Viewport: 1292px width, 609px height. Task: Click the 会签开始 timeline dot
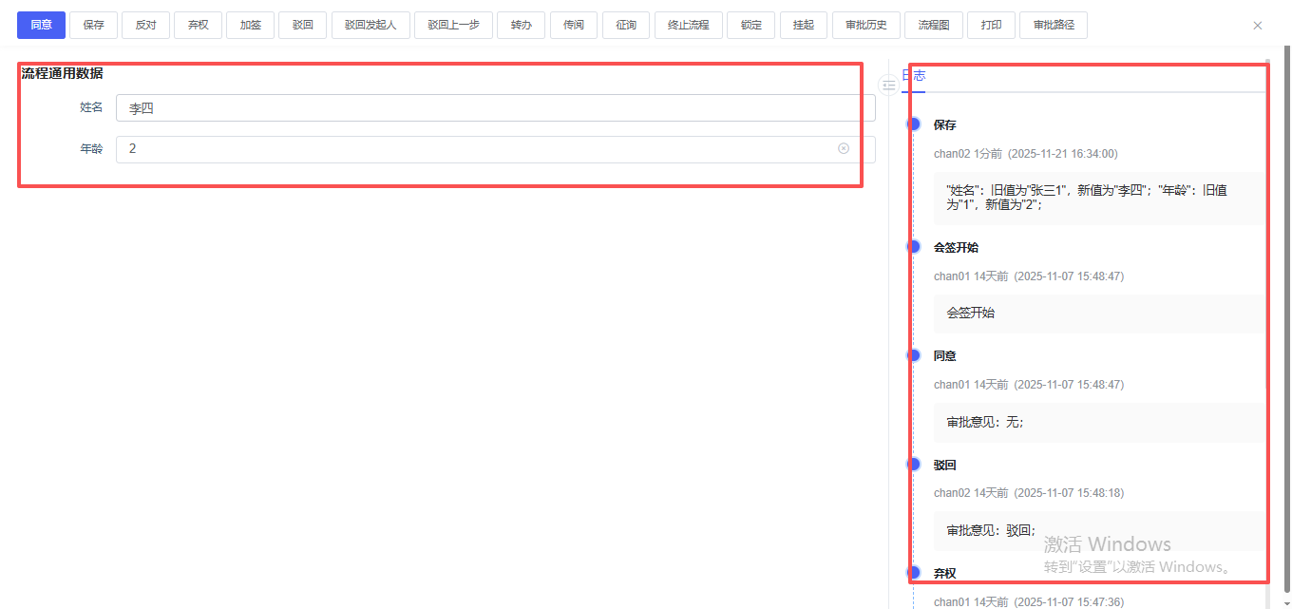point(914,246)
